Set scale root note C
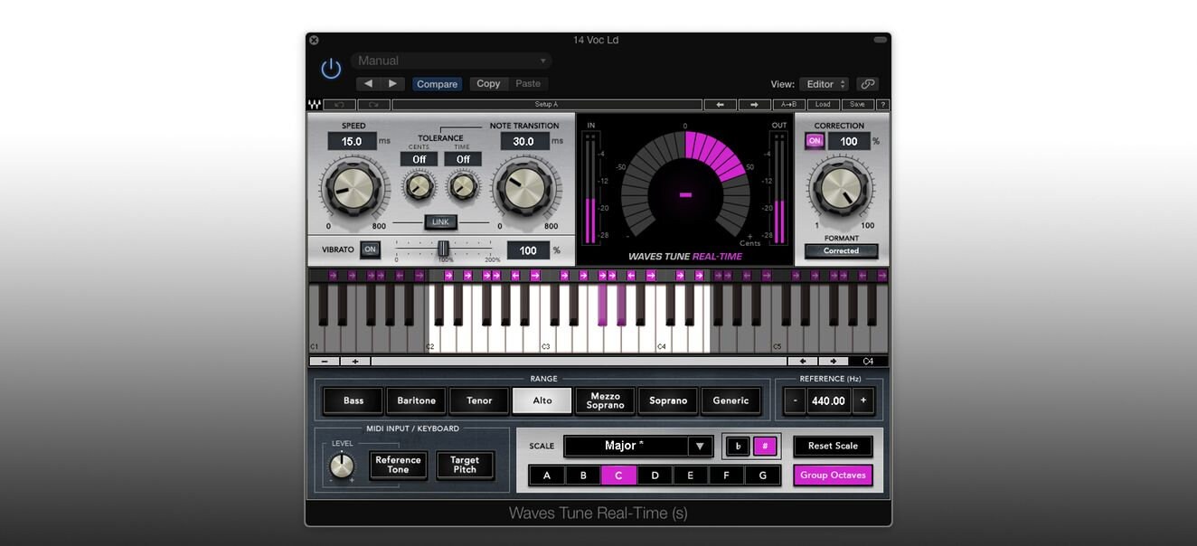1197x546 pixels. [619, 475]
